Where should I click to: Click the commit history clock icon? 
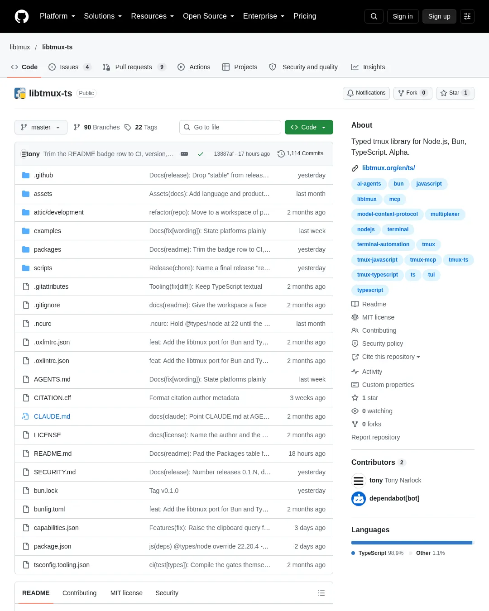(281, 154)
